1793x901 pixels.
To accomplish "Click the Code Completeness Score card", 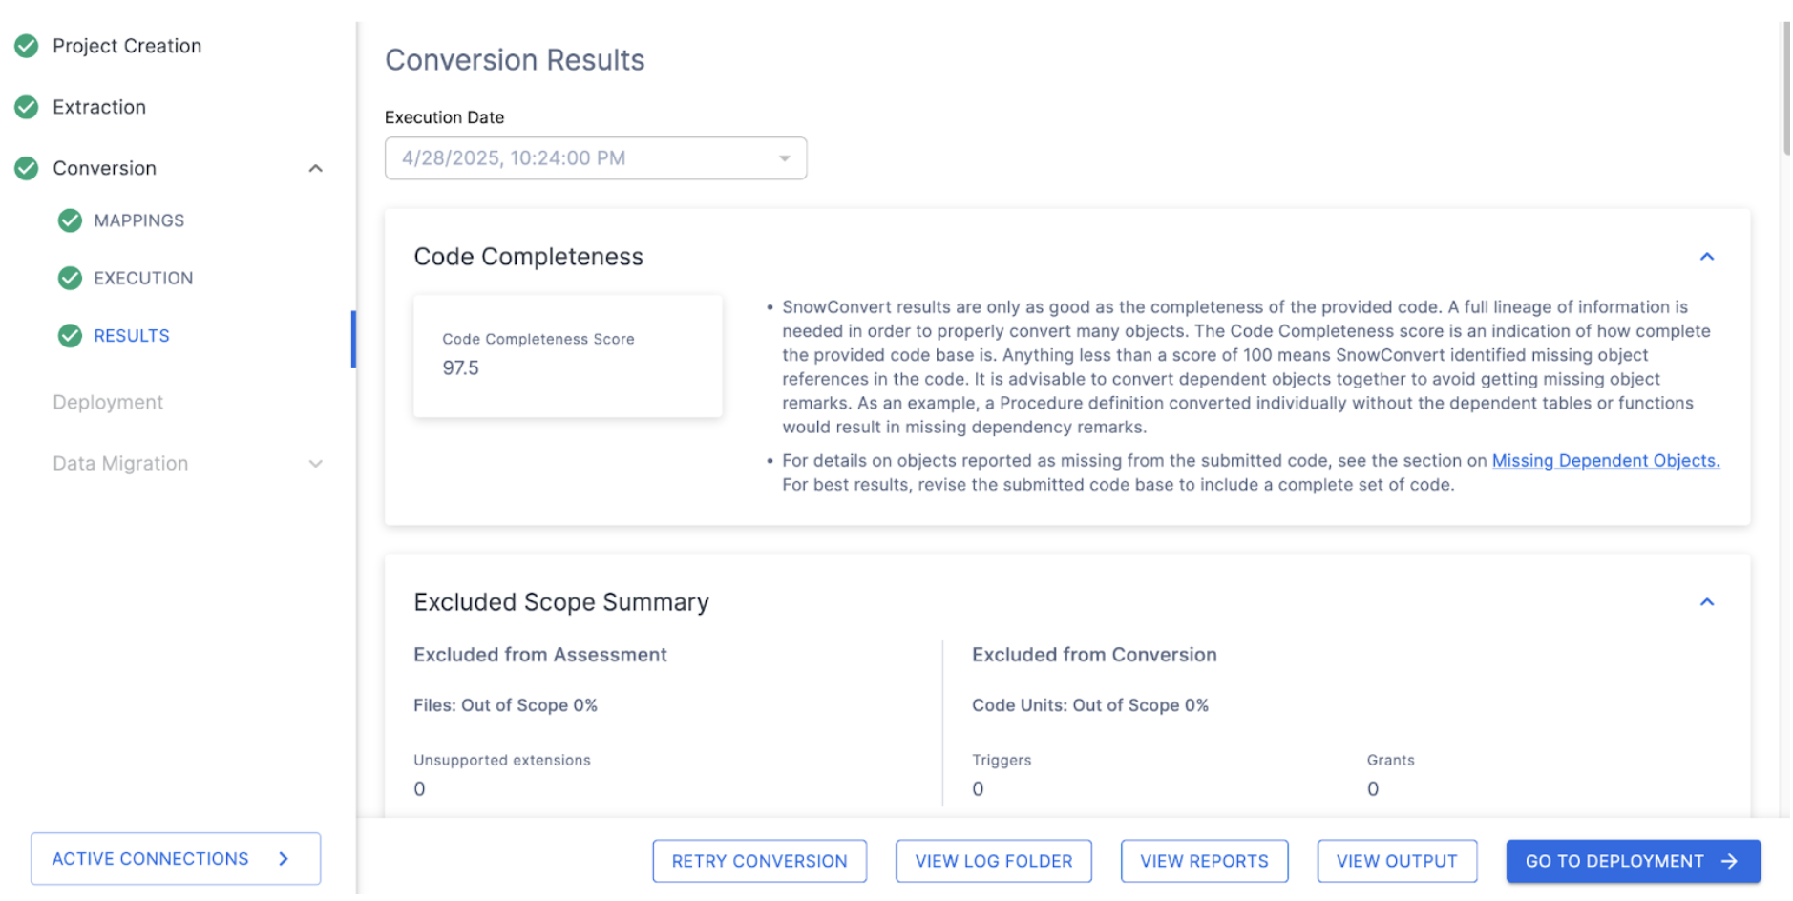I will click(x=567, y=356).
